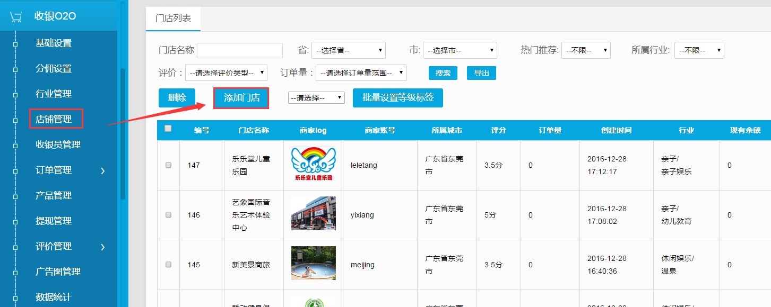Click the 行业 column header
Viewport: 771px width, 307px height.
(687, 131)
